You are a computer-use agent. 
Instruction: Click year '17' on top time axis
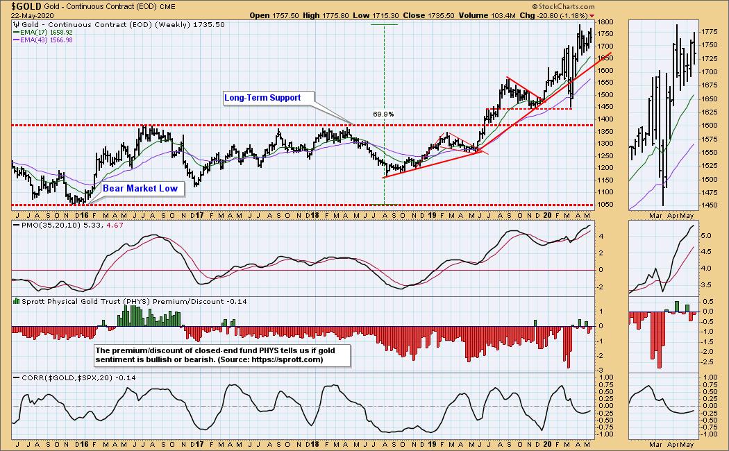[x=199, y=216]
